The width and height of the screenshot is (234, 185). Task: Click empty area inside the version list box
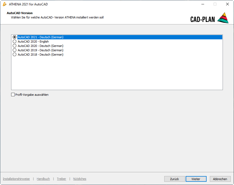pyautogui.click(x=117, y=73)
